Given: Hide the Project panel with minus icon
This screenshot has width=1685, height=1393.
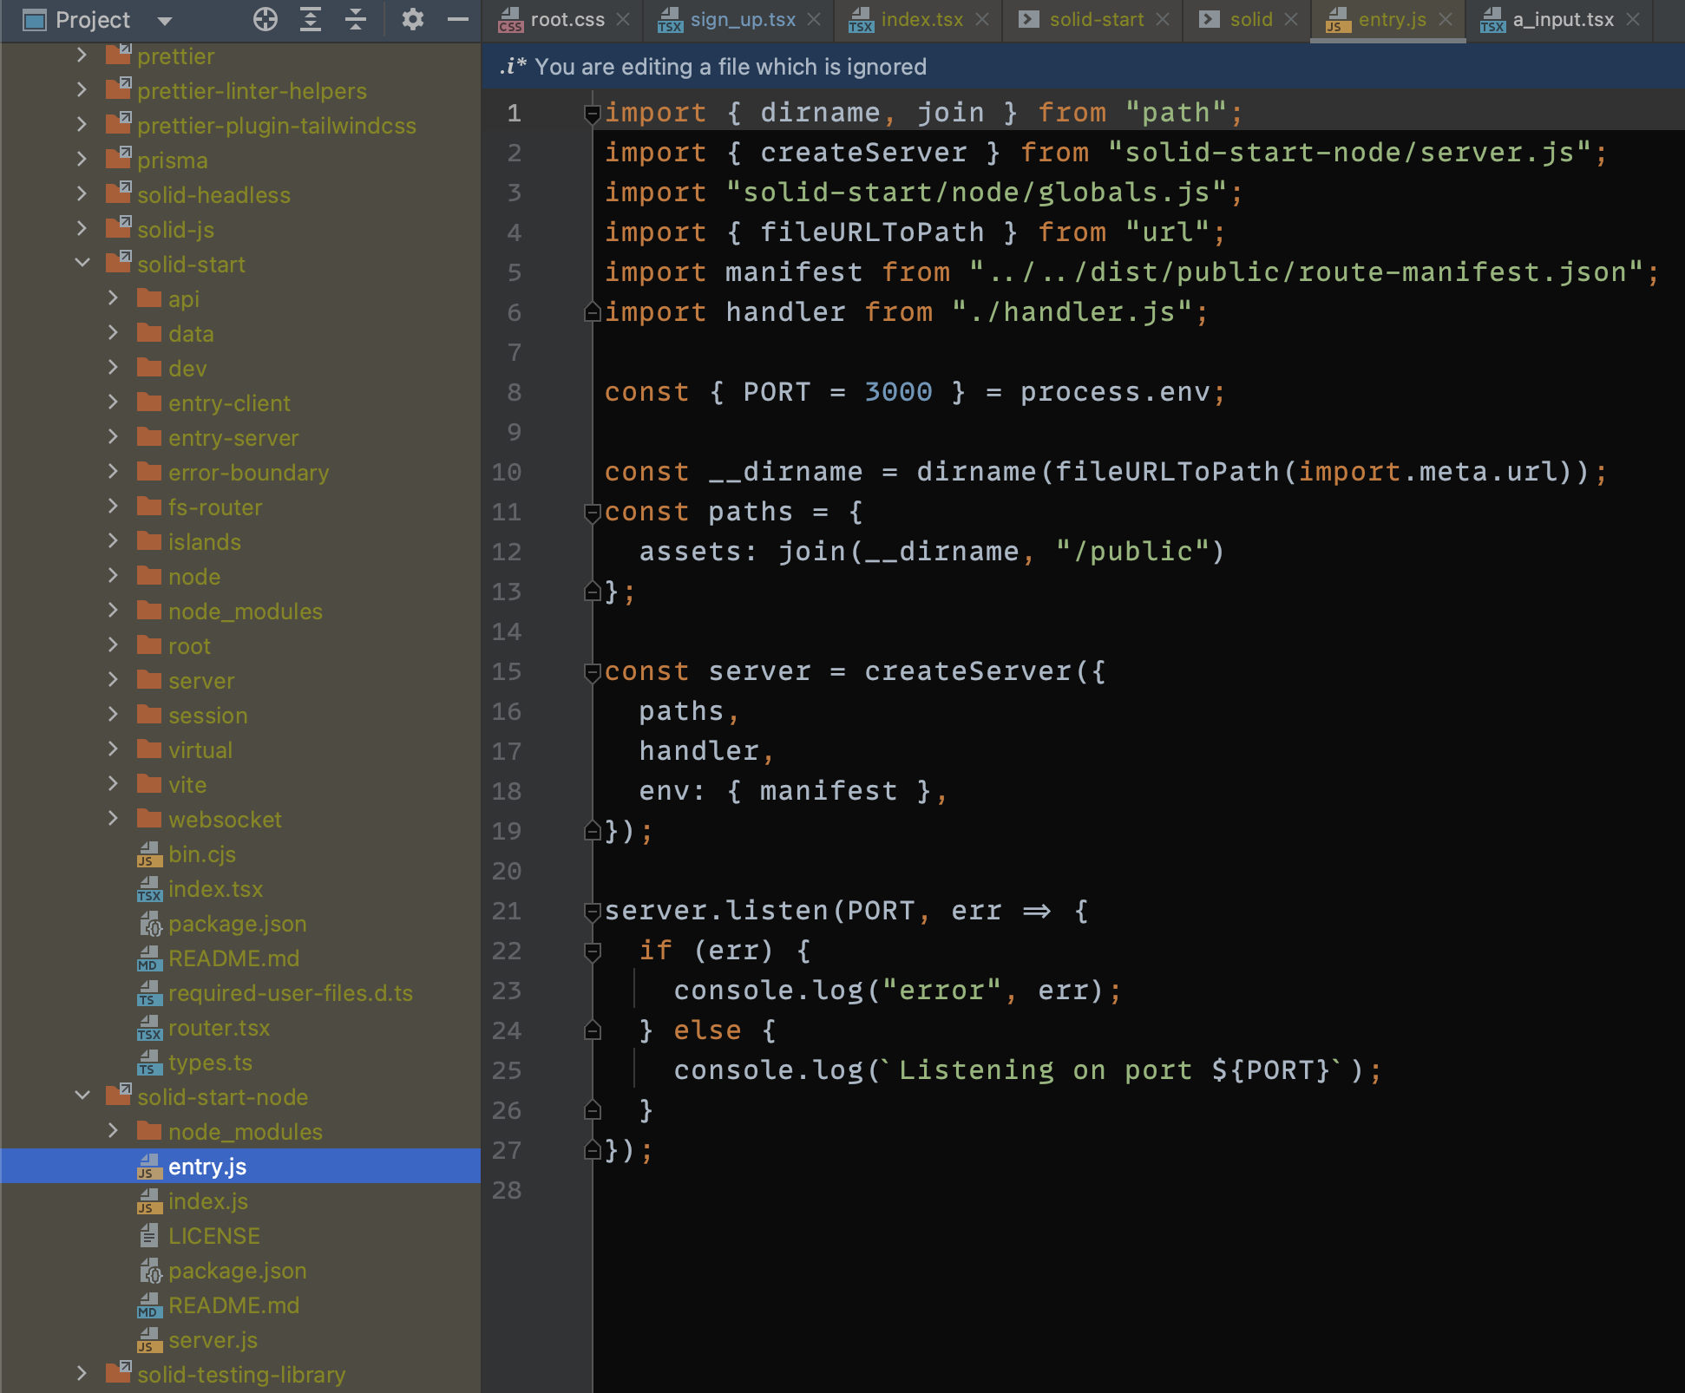Looking at the screenshot, I should (x=458, y=19).
